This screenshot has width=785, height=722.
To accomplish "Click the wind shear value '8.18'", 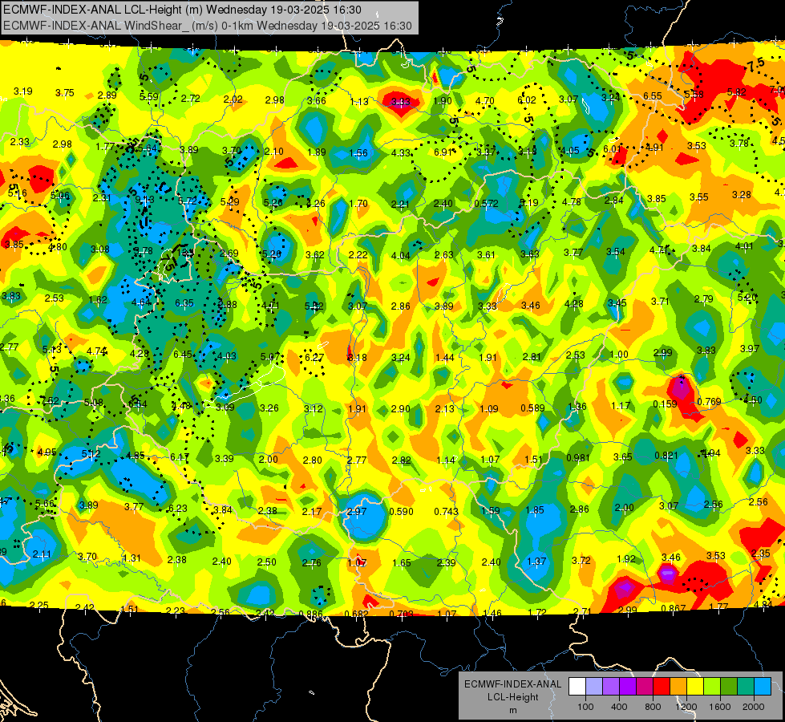I will click(x=357, y=357).
